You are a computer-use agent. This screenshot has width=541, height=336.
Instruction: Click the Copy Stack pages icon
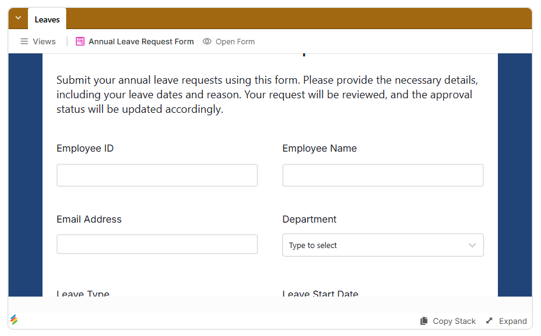424,321
